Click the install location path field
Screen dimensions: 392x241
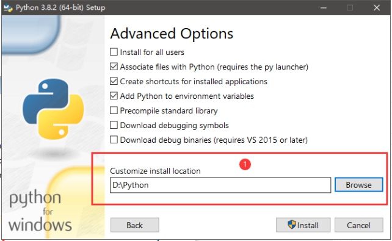(220, 185)
